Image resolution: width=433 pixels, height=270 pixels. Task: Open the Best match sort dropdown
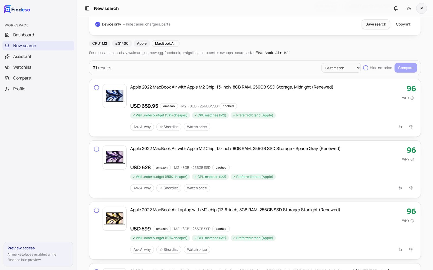click(x=341, y=68)
